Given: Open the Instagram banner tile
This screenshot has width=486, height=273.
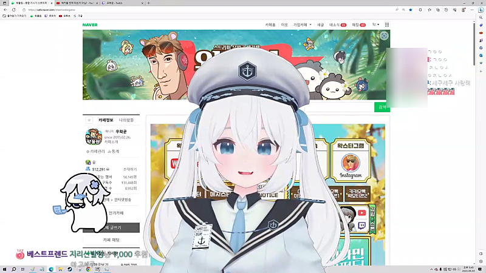Looking at the screenshot, I should point(351,160).
